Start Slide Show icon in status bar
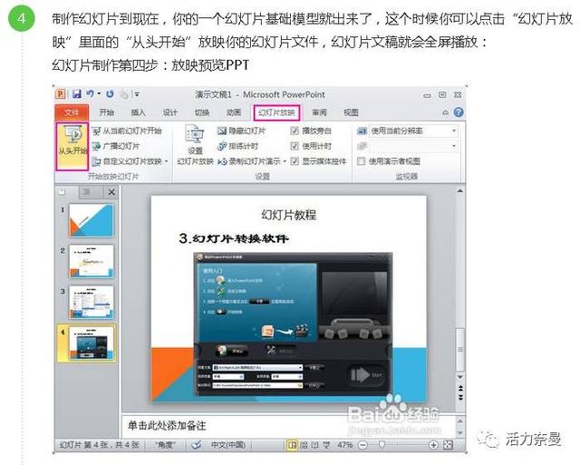580x465 pixels. coord(326,445)
